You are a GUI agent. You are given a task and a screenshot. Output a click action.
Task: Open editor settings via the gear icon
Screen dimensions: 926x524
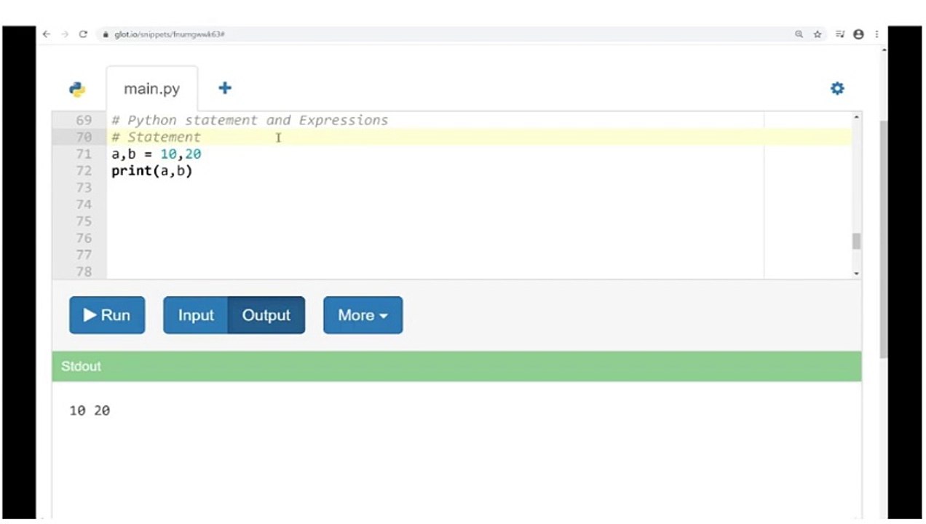point(837,88)
